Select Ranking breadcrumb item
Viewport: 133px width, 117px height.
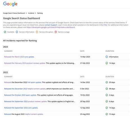[40, 13]
